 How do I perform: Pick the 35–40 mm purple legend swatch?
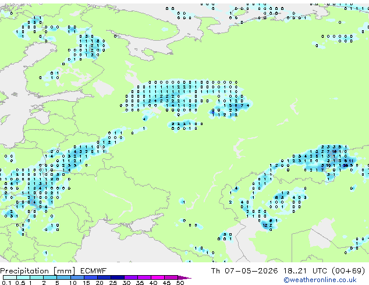point(144,277)
